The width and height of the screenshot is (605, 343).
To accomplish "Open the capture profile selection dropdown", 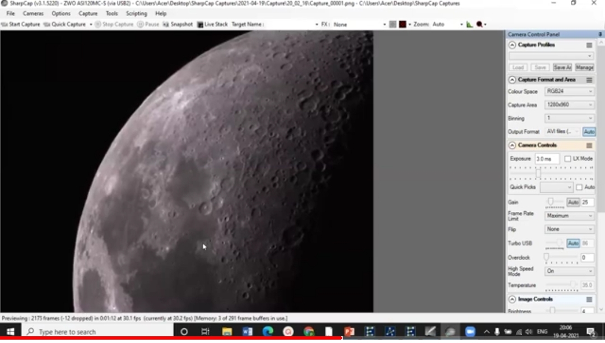I will (x=551, y=57).
